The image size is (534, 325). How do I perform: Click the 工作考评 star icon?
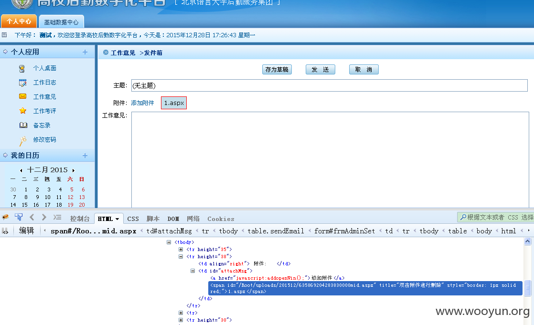click(x=23, y=111)
